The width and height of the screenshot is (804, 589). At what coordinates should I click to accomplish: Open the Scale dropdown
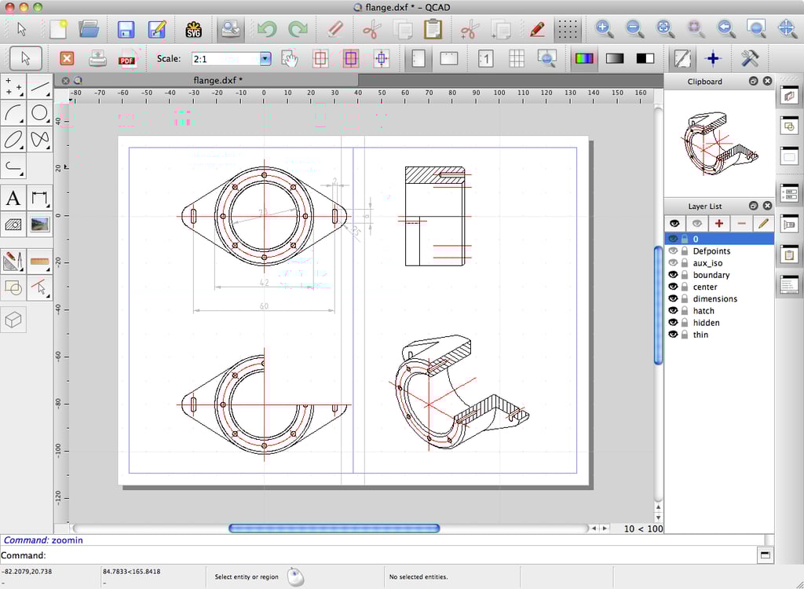264,58
